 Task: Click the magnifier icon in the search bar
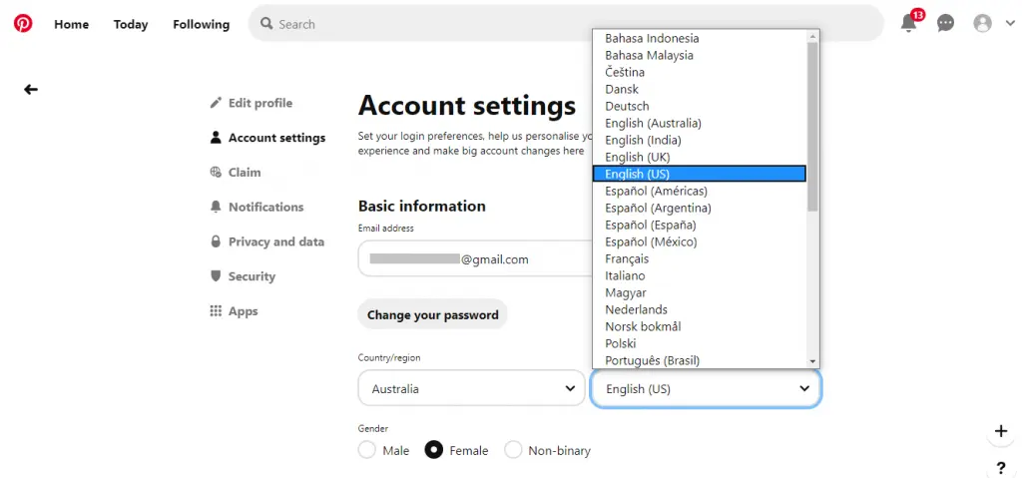(265, 24)
